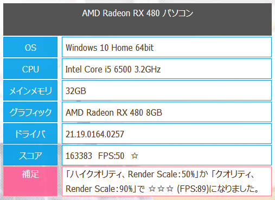Click the (FPS:89) text in note
This screenshot has height=200, width=275.
(193, 189)
